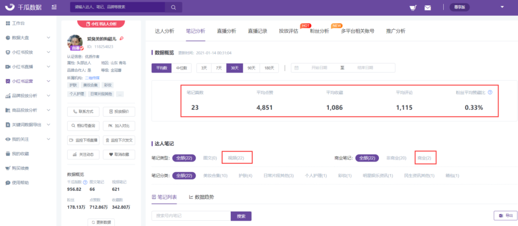Filter notes by 视频(22) type
This screenshot has width=518, height=226.
(x=236, y=158)
